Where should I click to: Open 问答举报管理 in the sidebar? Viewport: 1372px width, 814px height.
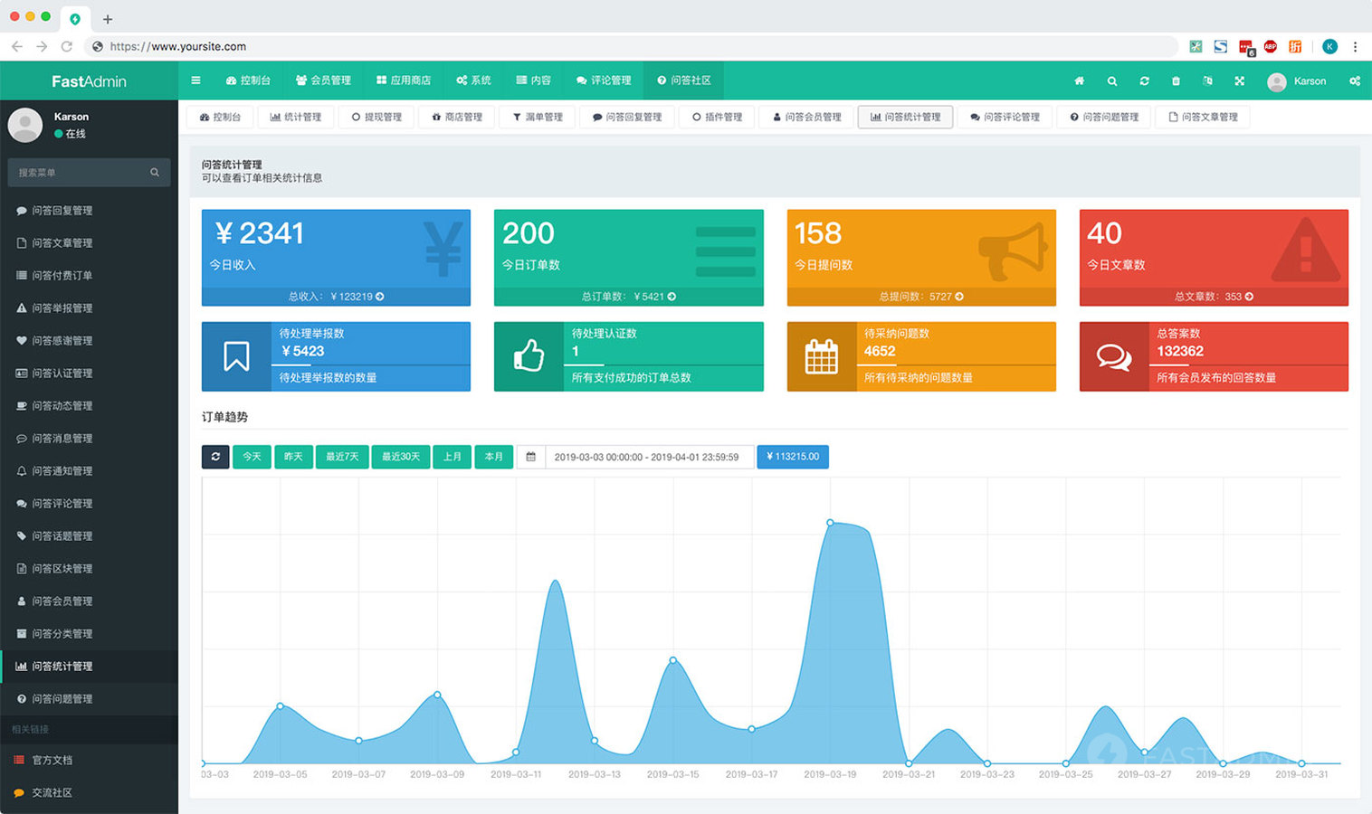tap(62, 308)
